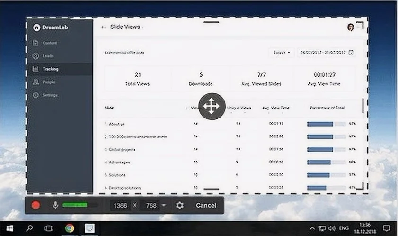Click the calendar icon in date field
Image resolution: width=398 pixels, height=236 pixels.
pyautogui.click(x=351, y=53)
